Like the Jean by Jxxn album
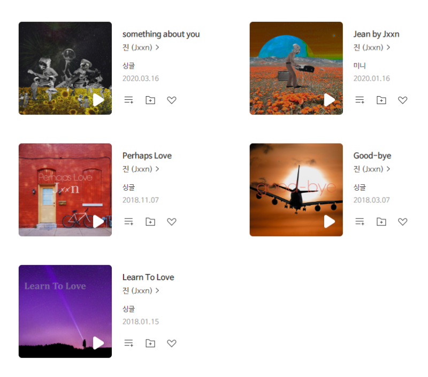The height and width of the screenshot is (377, 428). [x=402, y=100]
